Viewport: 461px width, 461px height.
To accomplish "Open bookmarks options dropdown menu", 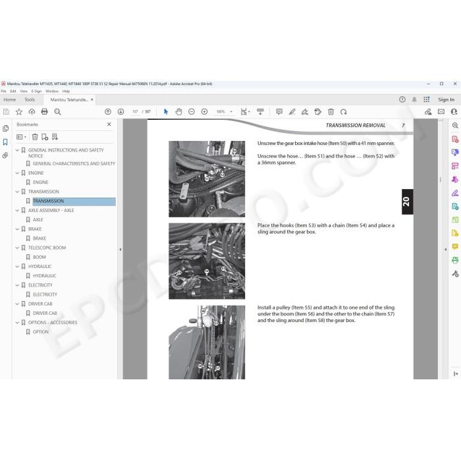I will point(22,137).
